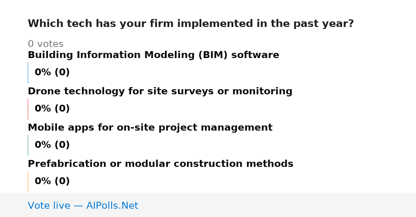Click the 0% (0) result for BIM software

tap(52, 73)
